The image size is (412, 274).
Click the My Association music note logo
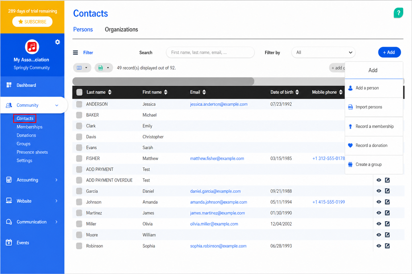[32, 47]
